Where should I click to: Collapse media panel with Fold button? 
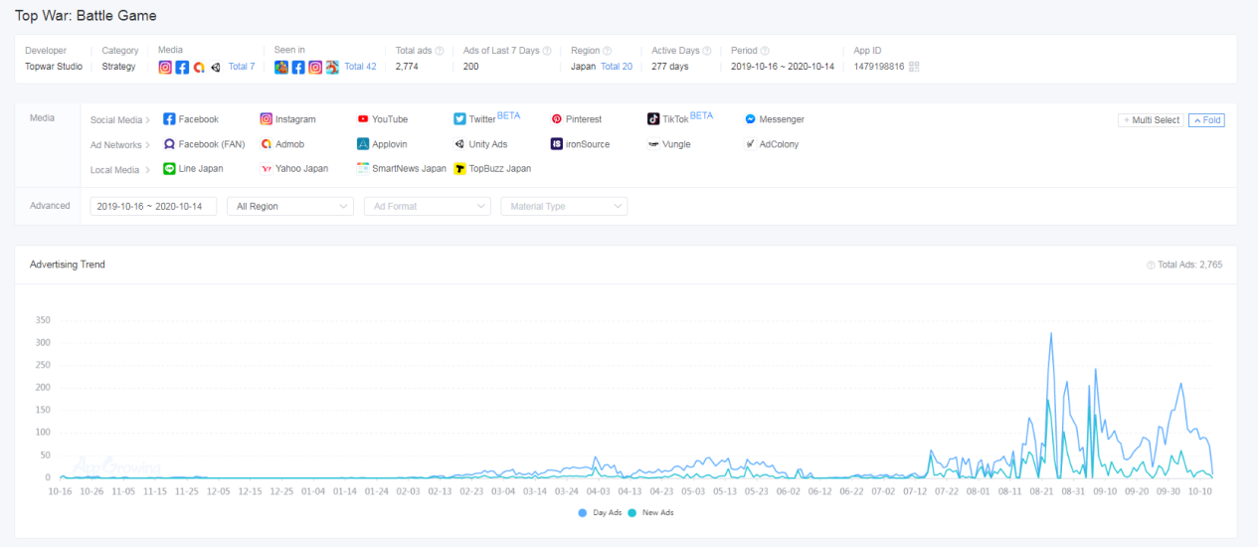coord(1205,120)
